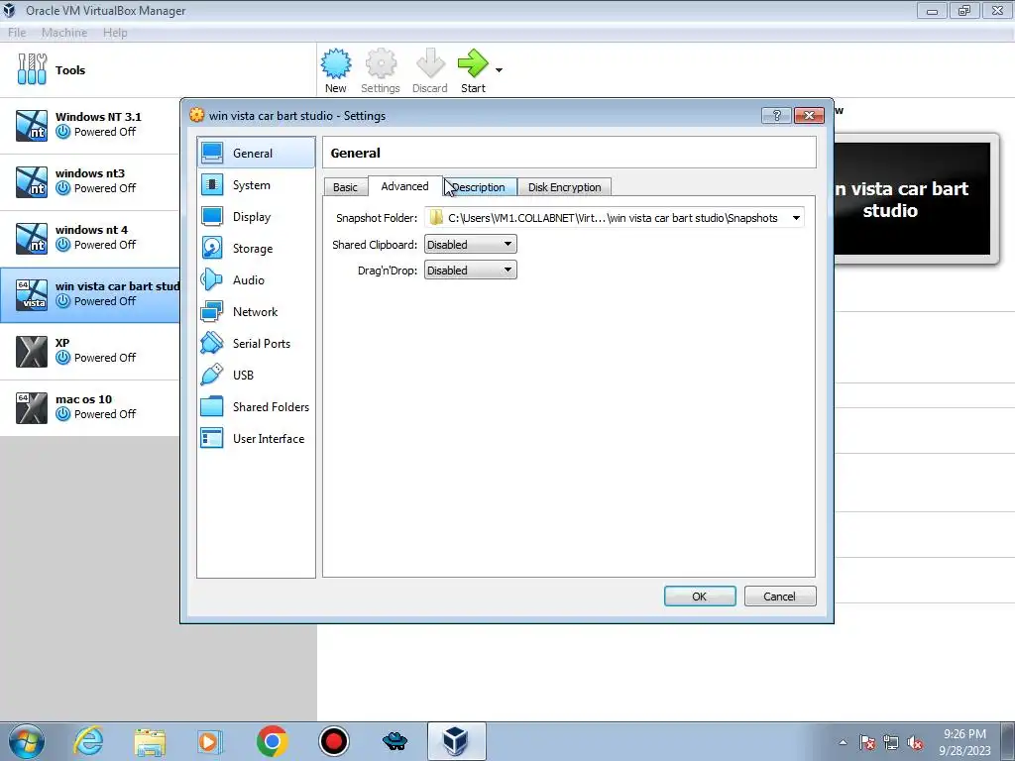
Task: Open the Shared Folders settings category
Action: click(x=257, y=406)
